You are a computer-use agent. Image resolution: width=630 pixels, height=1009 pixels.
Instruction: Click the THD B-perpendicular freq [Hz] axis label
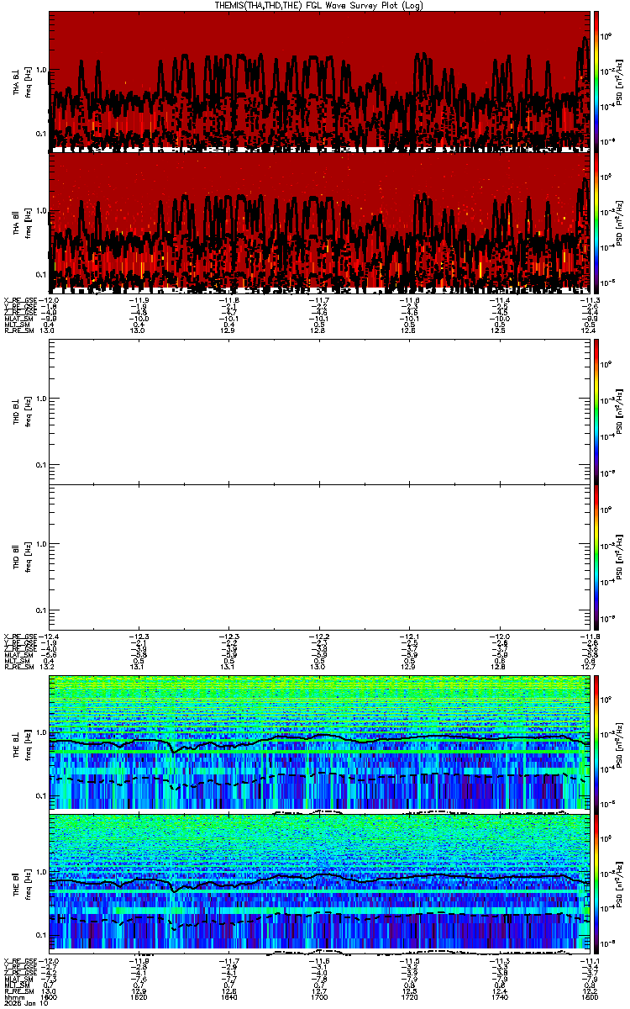pos(28,413)
